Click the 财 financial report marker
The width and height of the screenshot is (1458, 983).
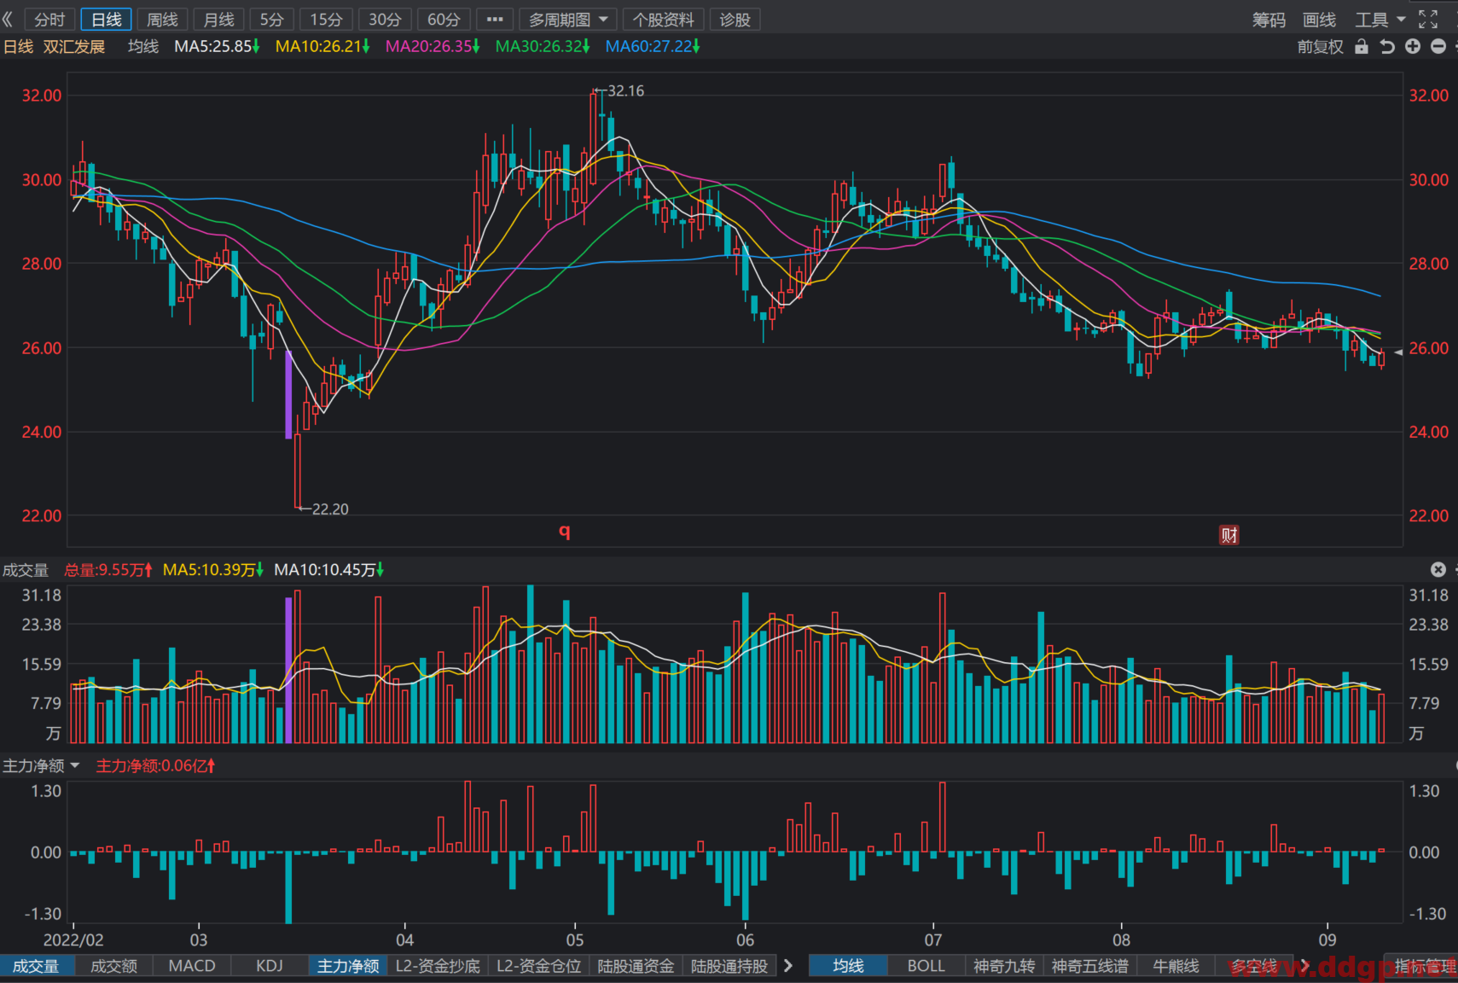(x=1229, y=535)
